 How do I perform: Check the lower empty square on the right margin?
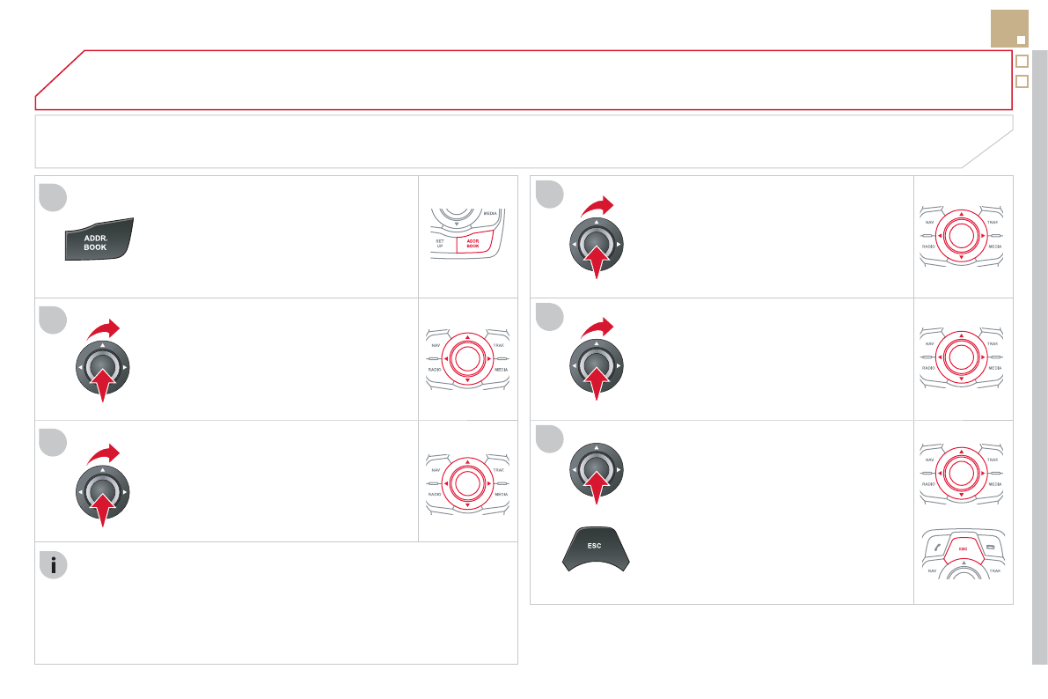tap(1022, 81)
